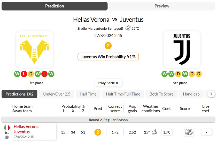Click the live coefficient dash box
Viewport: 217px width, 144px height.
[x=206, y=132]
